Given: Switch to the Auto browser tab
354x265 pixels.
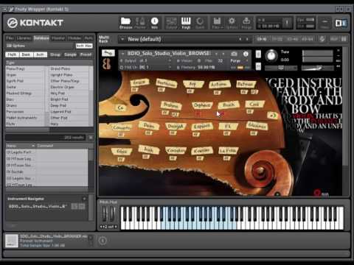Looking at the screenshot, I should [x=88, y=38].
